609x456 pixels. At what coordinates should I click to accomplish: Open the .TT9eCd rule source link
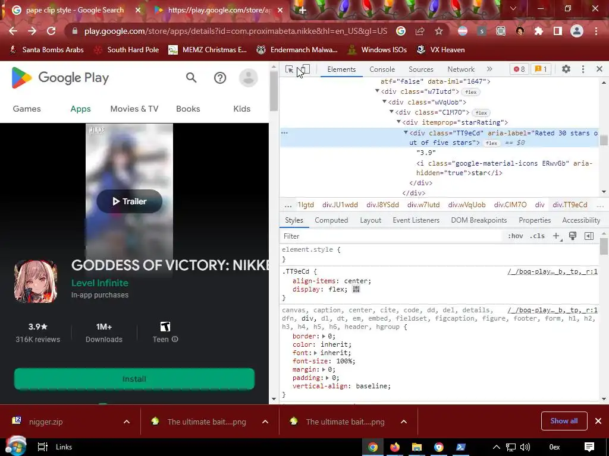point(553,271)
